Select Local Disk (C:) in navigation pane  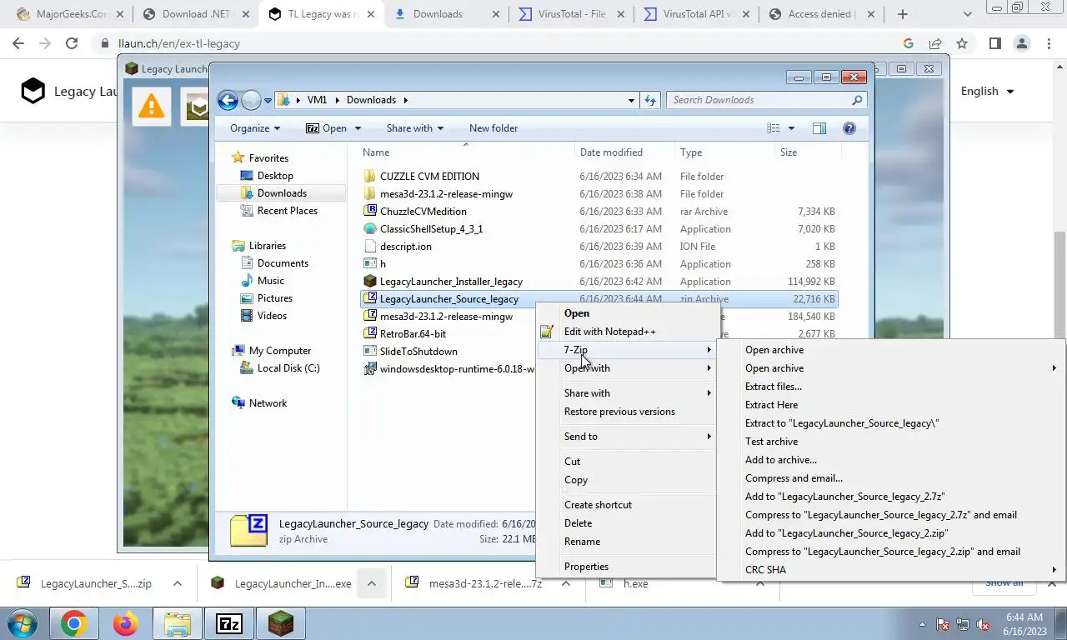pos(288,368)
